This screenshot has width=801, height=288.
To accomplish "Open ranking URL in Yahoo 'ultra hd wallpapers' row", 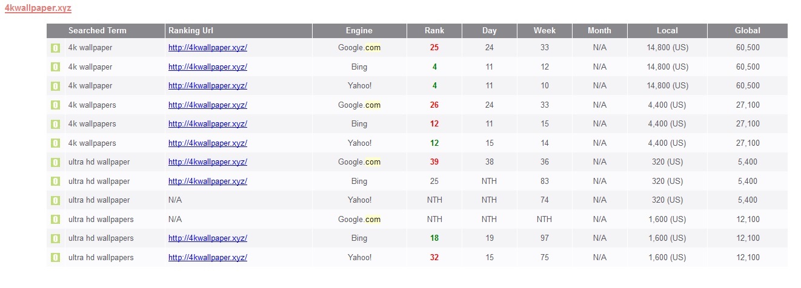I will click(208, 258).
